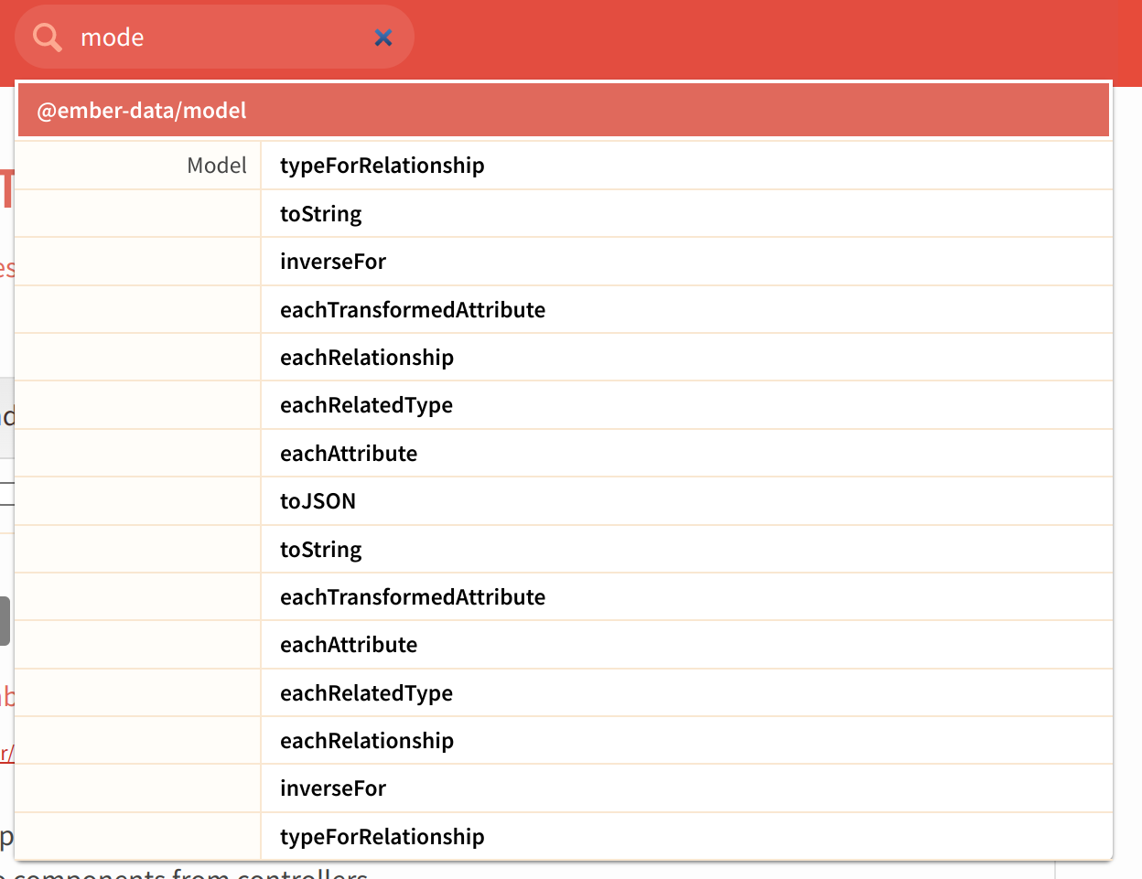Clear the search with the X icon
The image size is (1142, 879).
[x=383, y=38]
